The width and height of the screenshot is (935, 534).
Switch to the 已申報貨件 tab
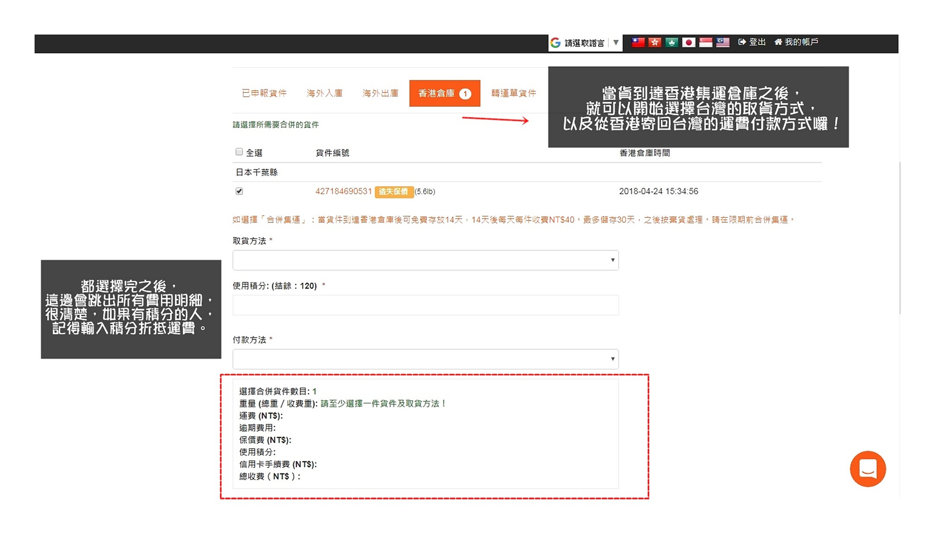[x=264, y=93]
